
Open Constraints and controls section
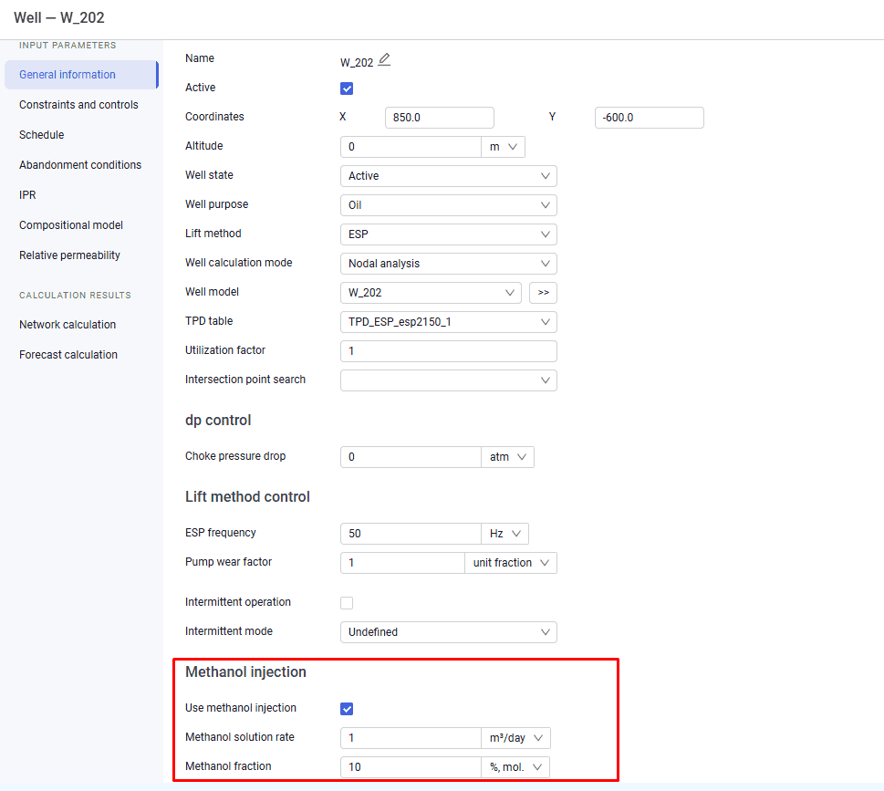pos(78,105)
